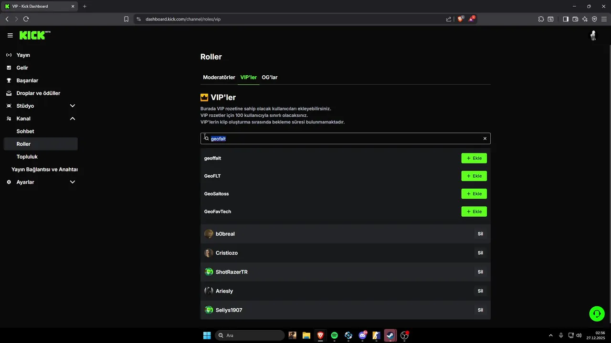Open browser extensions puzzle icon
611x343 pixels.
click(541, 19)
